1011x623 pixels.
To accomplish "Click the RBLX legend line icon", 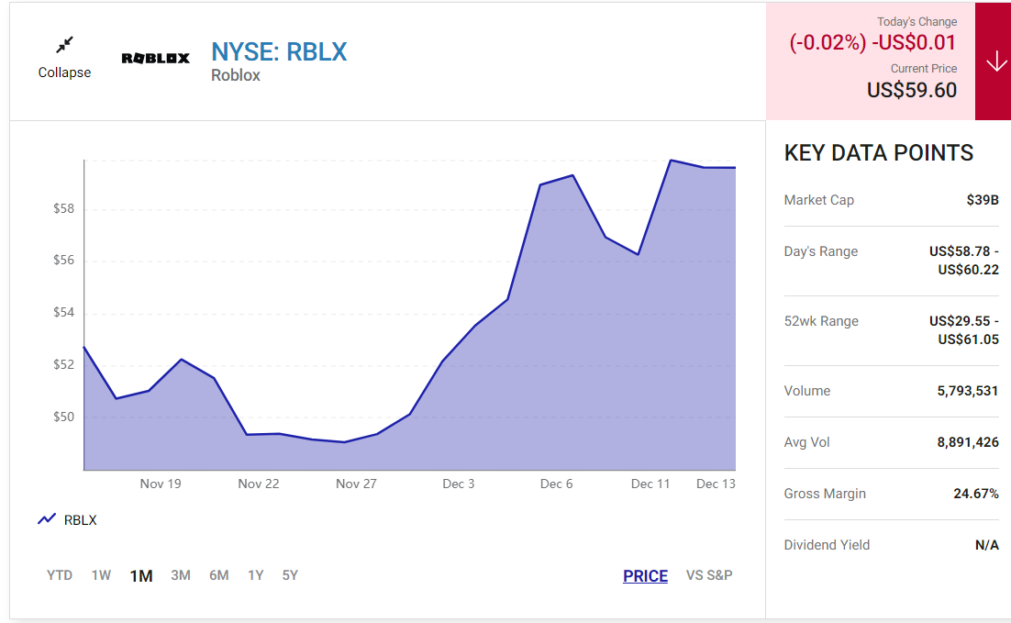I will [x=47, y=520].
